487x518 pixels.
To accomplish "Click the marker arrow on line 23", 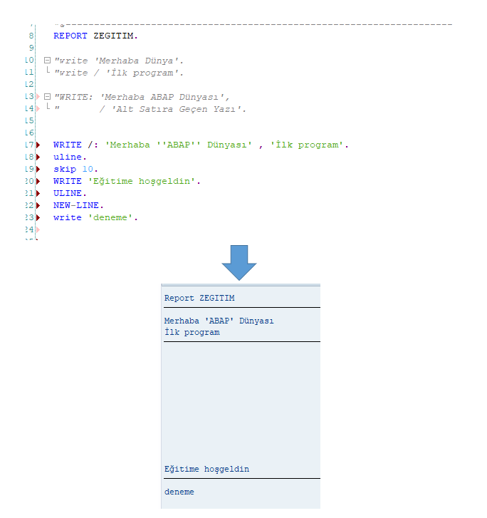I will pos(37,217).
